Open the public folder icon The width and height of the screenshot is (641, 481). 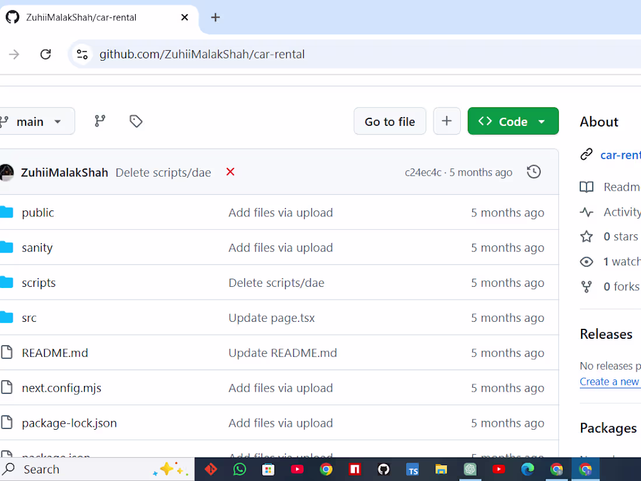pyautogui.click(x=8, y=212)
